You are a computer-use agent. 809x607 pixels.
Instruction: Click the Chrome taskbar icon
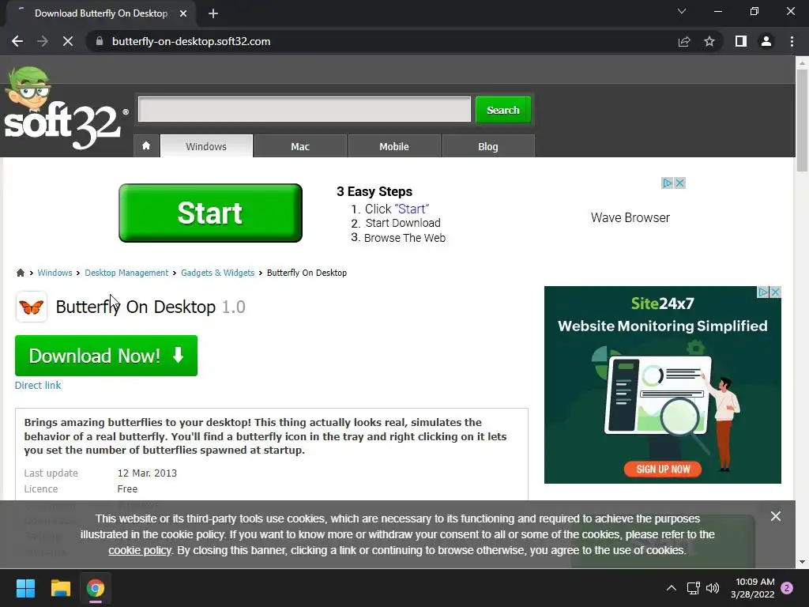click(96, 588)
